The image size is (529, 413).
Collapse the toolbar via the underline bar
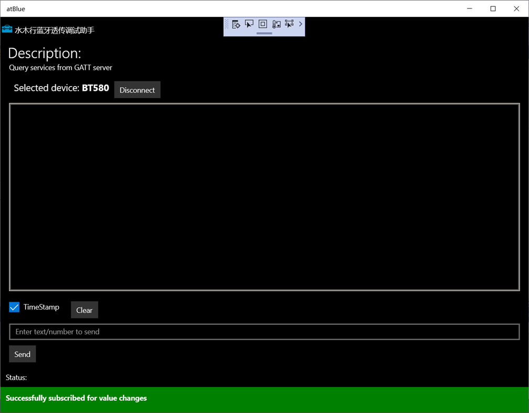(x=264, y=34)
